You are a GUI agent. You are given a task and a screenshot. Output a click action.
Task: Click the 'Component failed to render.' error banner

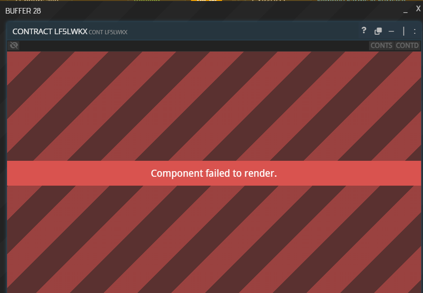(x=214, y=173)
